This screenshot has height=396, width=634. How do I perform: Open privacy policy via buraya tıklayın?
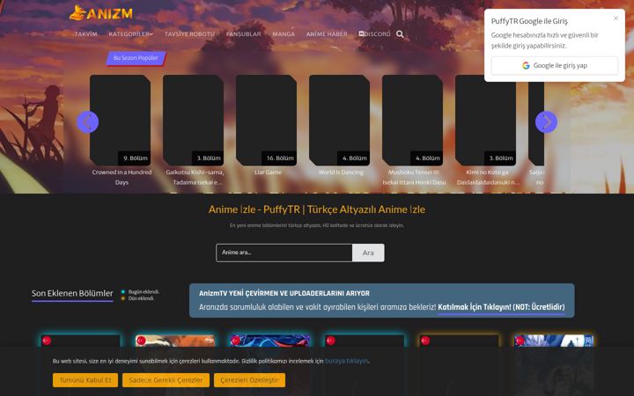pos(347,361)
